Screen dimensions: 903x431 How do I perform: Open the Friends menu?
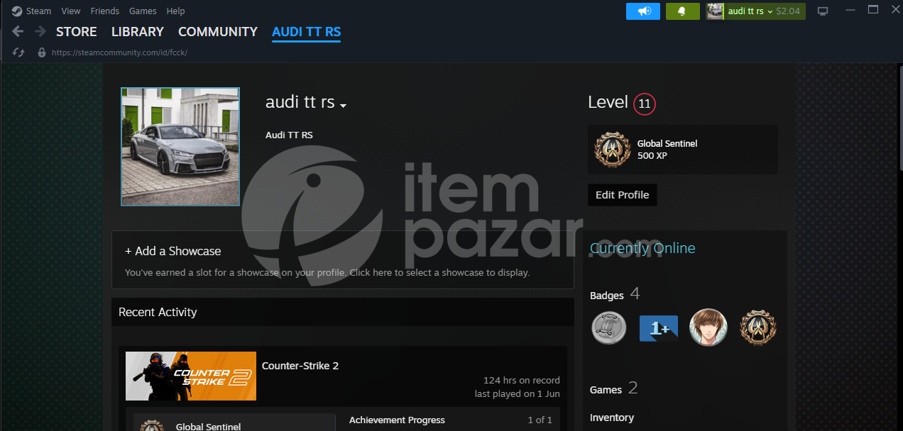(105, 11)
